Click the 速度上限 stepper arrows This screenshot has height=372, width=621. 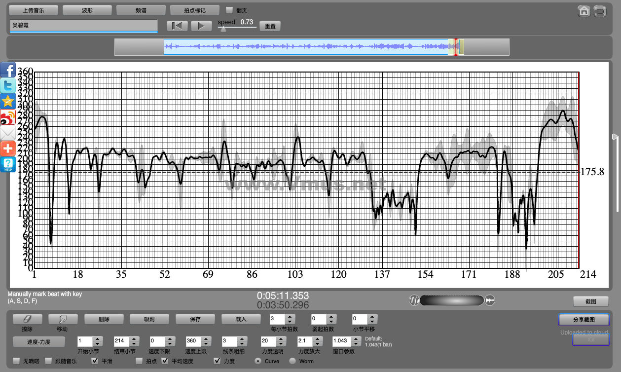point(207,341)
